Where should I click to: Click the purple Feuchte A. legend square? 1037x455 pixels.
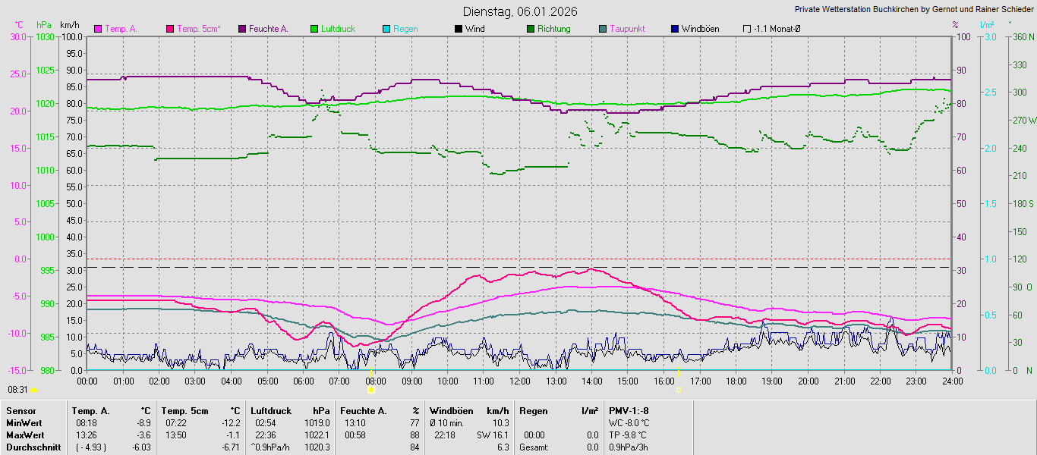tap(242, 29)
